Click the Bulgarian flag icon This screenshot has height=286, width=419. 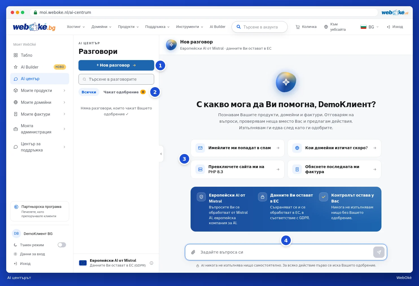point(363,27)
